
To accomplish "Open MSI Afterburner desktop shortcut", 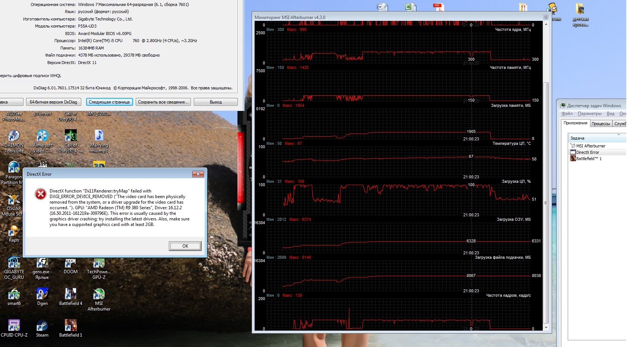I will point(99,299).
